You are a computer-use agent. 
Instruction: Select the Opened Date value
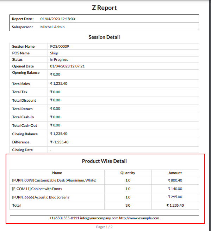pos(67,66)
